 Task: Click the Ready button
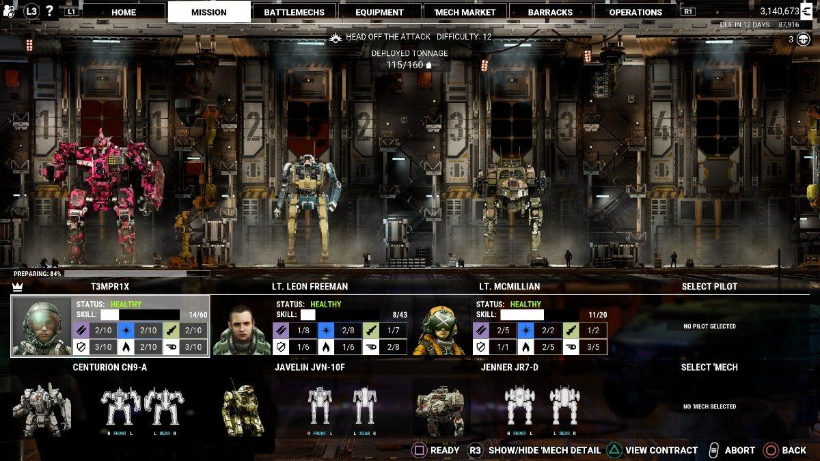pos(436,450)
